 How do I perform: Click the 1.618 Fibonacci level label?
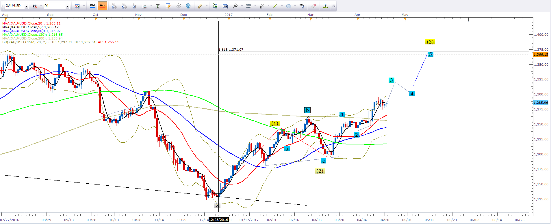pyautogui.click(x=231, y=50)
